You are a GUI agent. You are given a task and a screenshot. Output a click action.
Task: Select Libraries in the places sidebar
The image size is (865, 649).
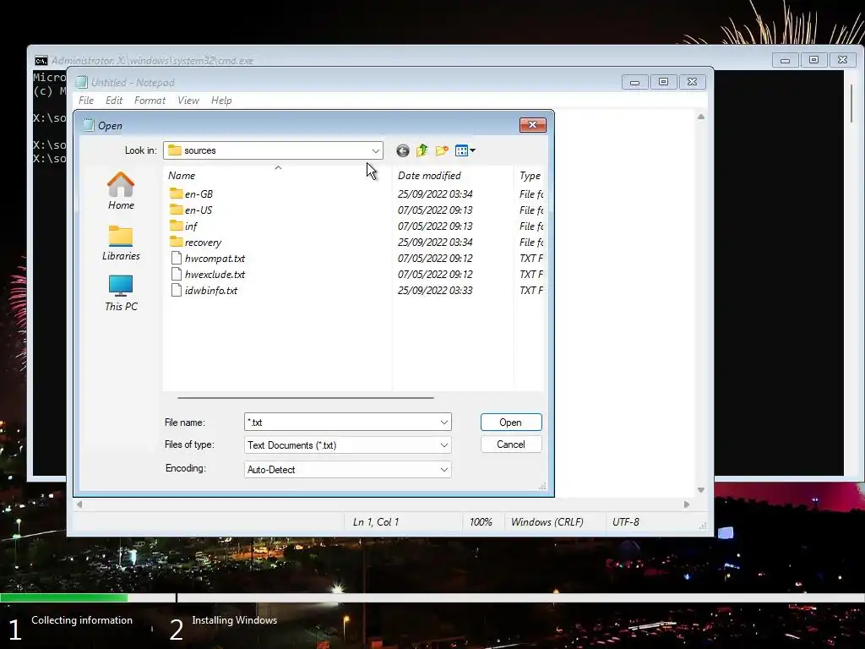(121, 243)
